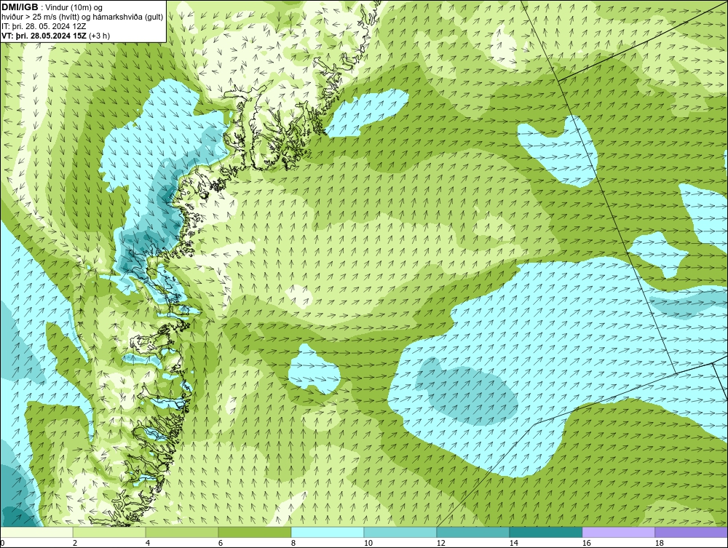
Task: Select the 10–12 m/s turquoise legend swatch
Action: coord(400,532)
